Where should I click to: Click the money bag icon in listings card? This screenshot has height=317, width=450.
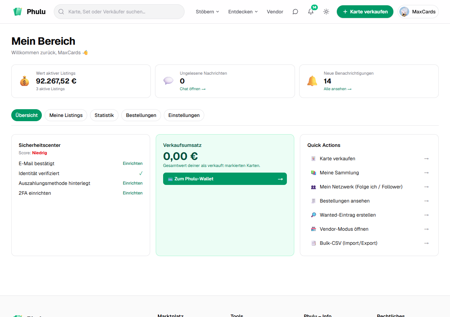click(25, 81)
